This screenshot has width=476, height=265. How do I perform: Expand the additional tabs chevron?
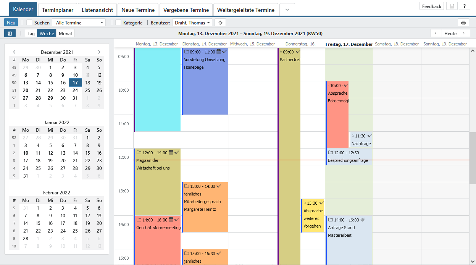[287, 10]
